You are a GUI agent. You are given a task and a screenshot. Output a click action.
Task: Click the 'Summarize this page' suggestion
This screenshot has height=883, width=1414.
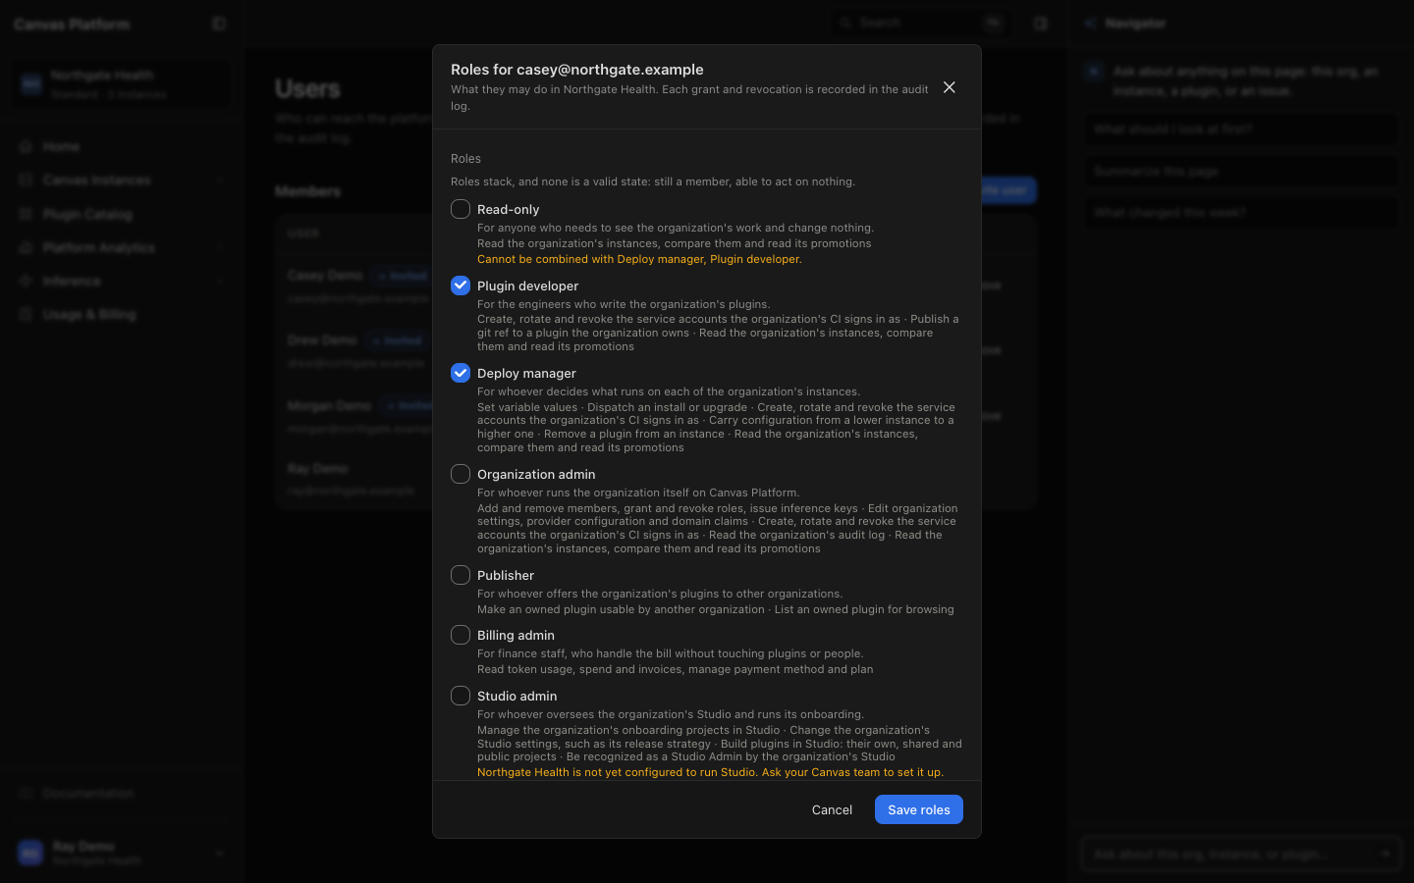click(1241, 172)
